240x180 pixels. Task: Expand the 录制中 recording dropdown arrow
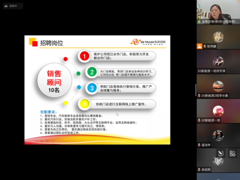click(20, 6)
